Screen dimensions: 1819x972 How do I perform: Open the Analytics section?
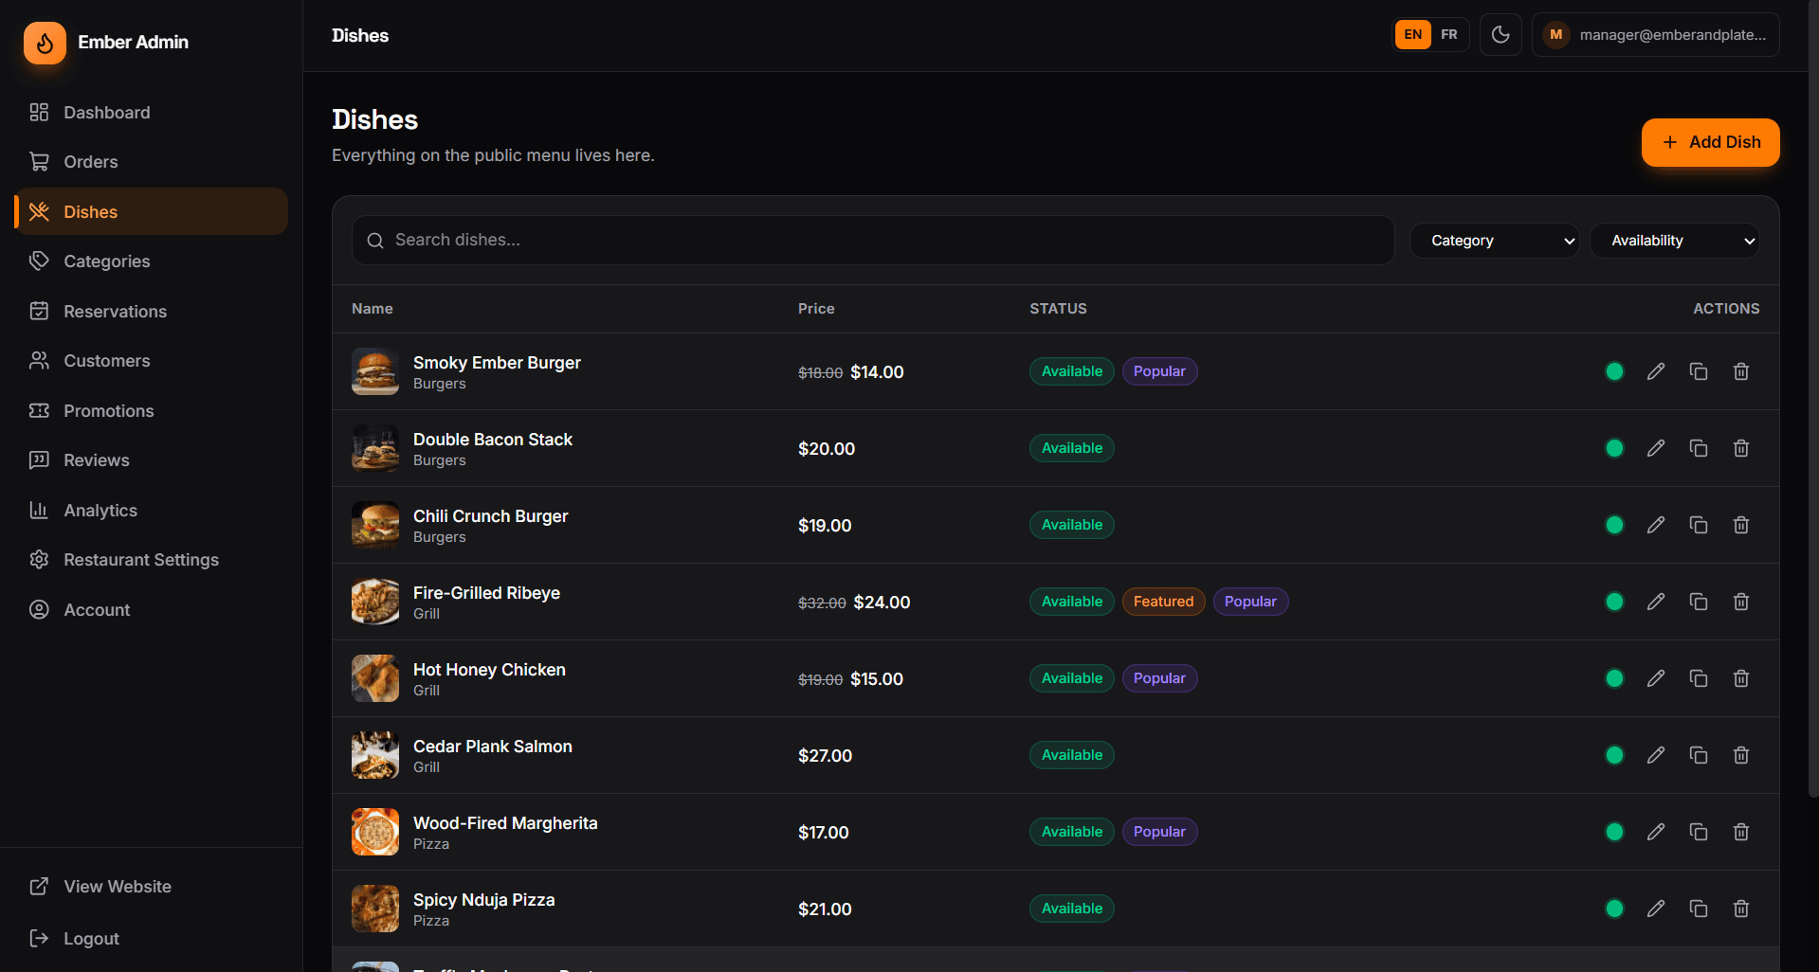point(151,511)
